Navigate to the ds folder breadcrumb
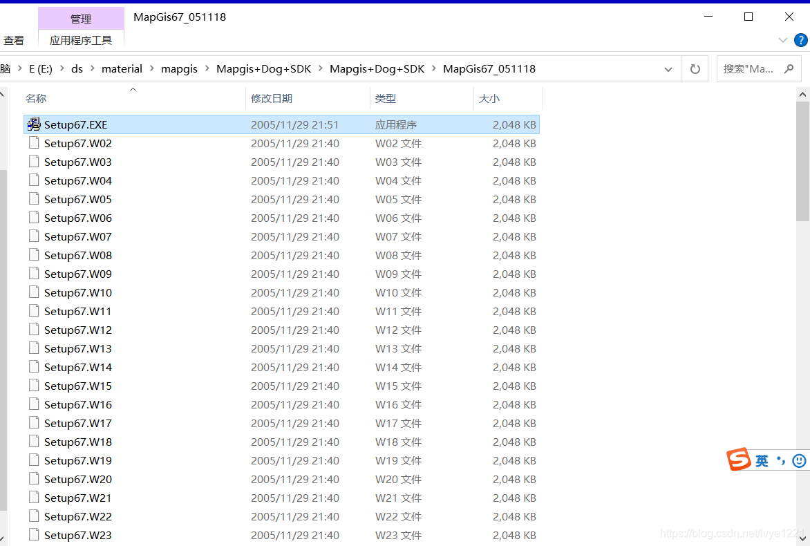The image size is (810, 546). pos(77,68)
